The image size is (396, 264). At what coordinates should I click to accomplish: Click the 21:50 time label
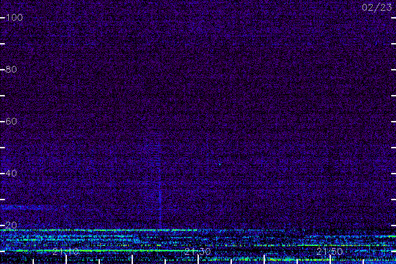[x=330, y=251]
